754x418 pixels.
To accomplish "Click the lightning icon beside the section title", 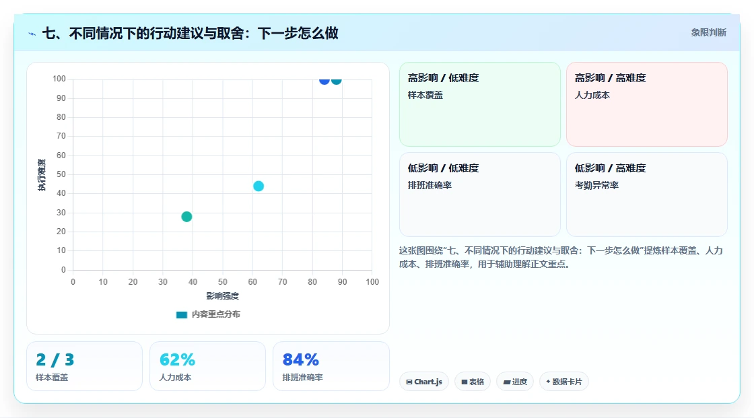I will (x=32, y=34).
